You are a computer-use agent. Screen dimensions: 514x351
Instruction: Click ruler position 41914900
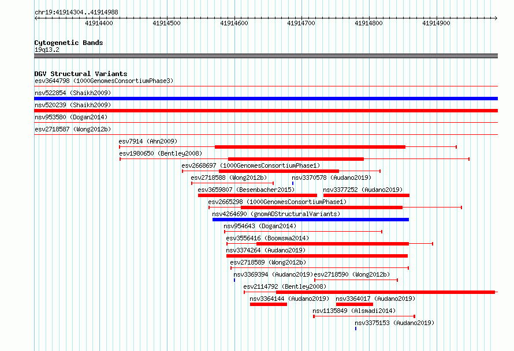coord(436,23)
